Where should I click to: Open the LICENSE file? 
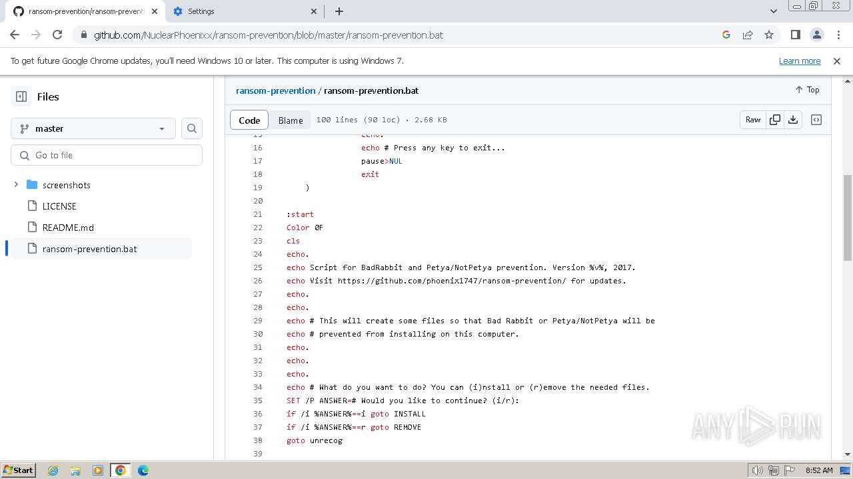59,206
